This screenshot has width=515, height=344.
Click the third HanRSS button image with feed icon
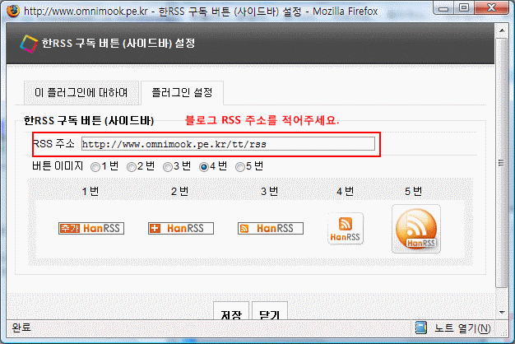tap(271, 228)
